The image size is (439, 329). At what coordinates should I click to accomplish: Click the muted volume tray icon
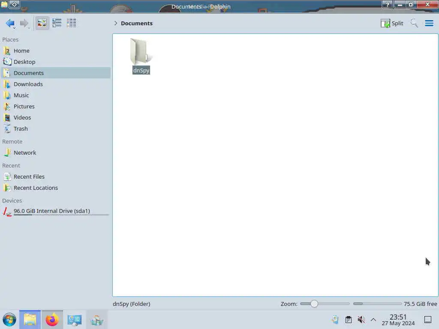tap(361, 320)
